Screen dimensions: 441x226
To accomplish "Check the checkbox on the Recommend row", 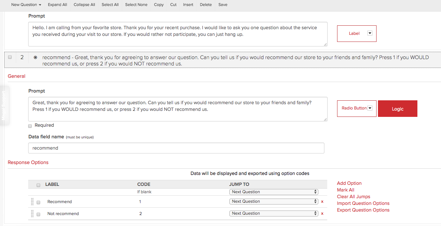I will point(38,202).
